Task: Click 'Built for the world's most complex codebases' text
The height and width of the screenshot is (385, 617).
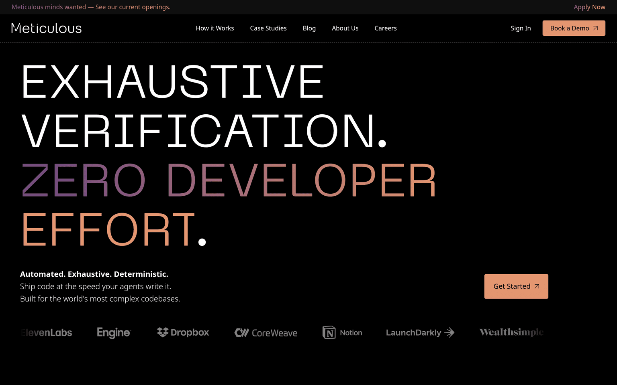Action: [100, 299]
